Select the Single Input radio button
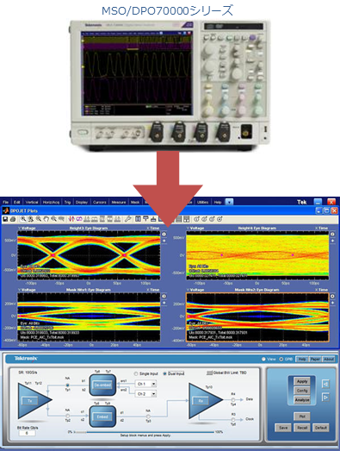340x451 pixels. click(136, 373)
